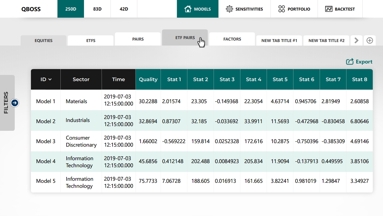383x216 pixels.
Task: Switch to the Factors tab
Action: (x=232, y=39)
